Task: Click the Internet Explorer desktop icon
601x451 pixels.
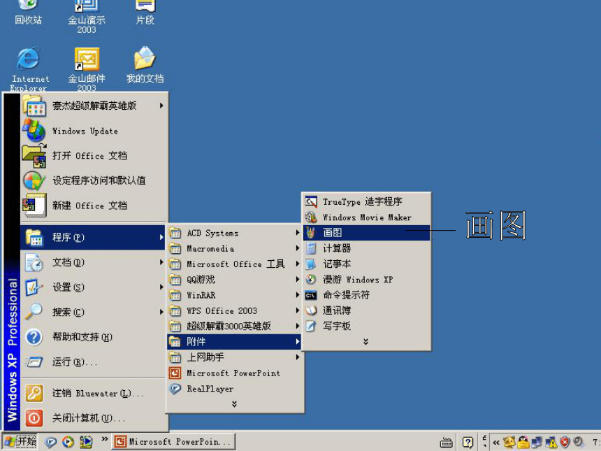Action: pos(29,59)
